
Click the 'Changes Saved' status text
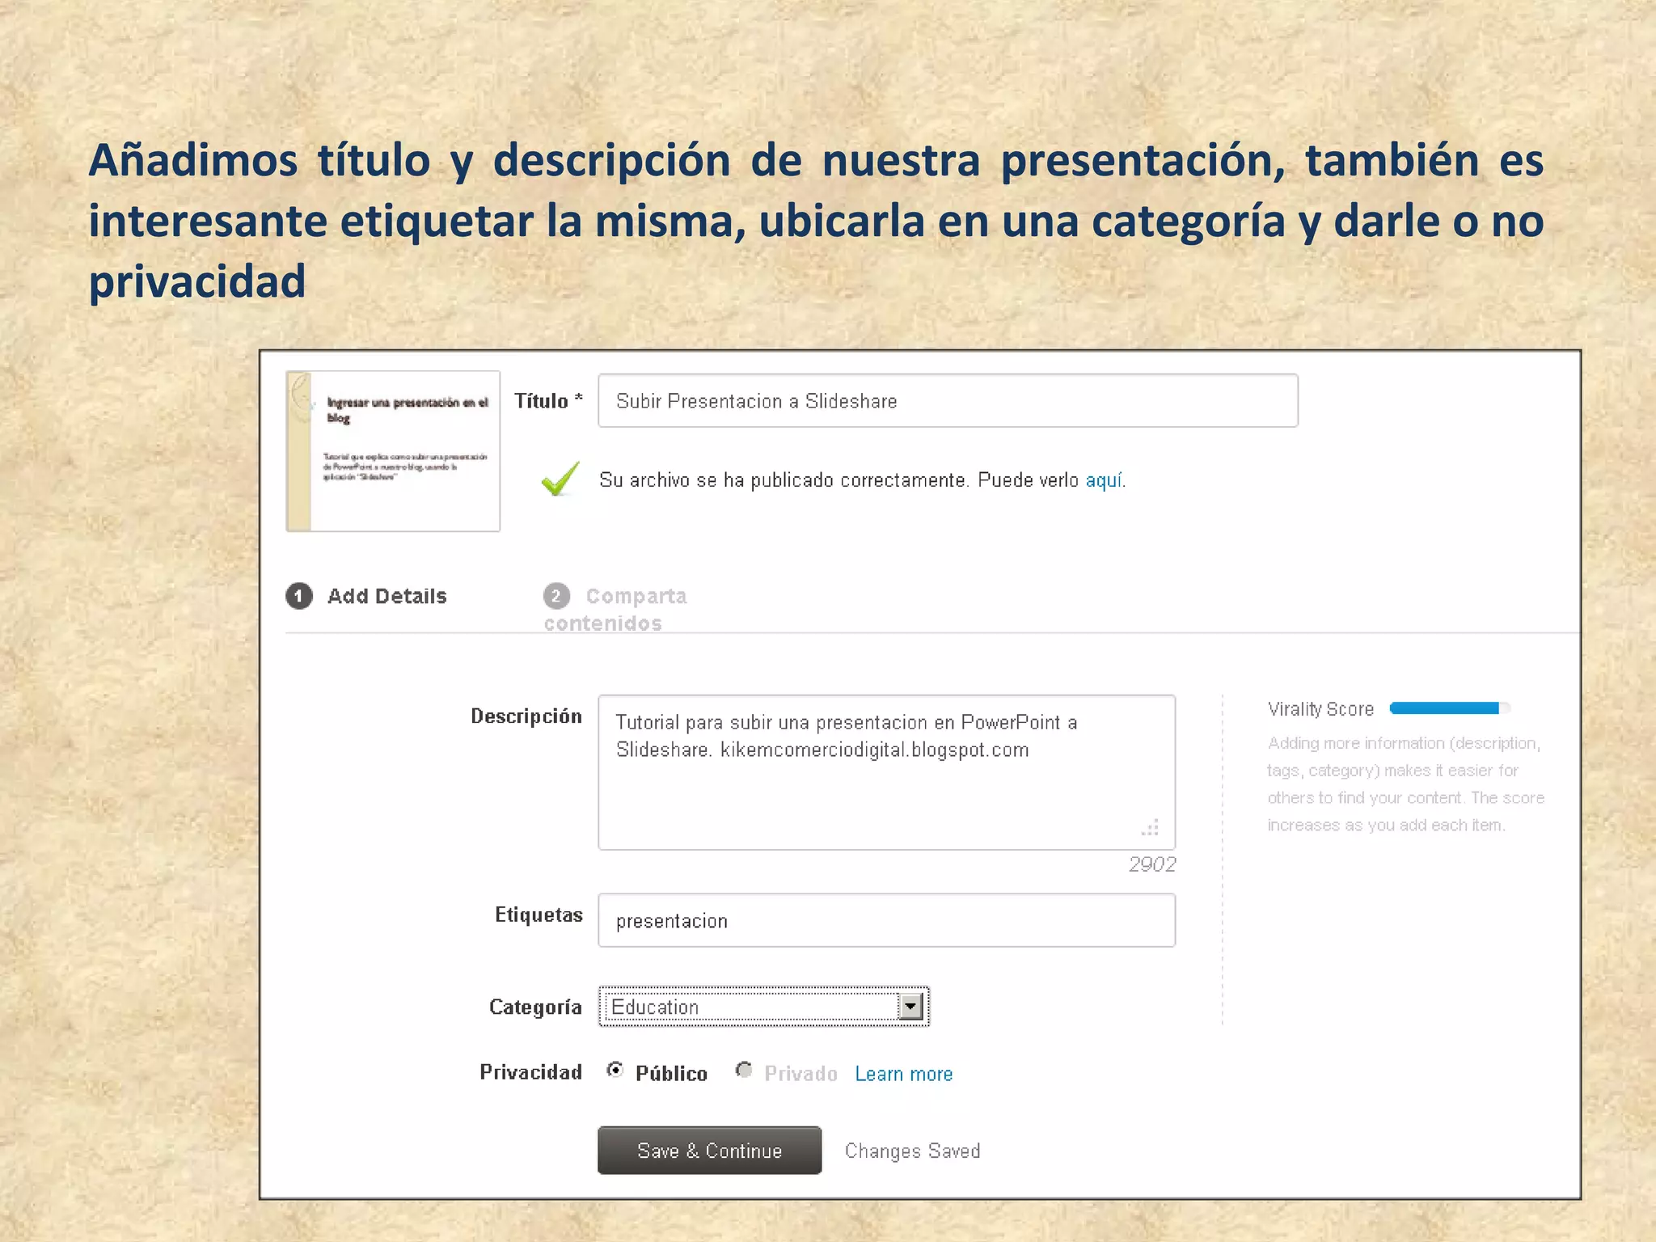coord(912,1151)
